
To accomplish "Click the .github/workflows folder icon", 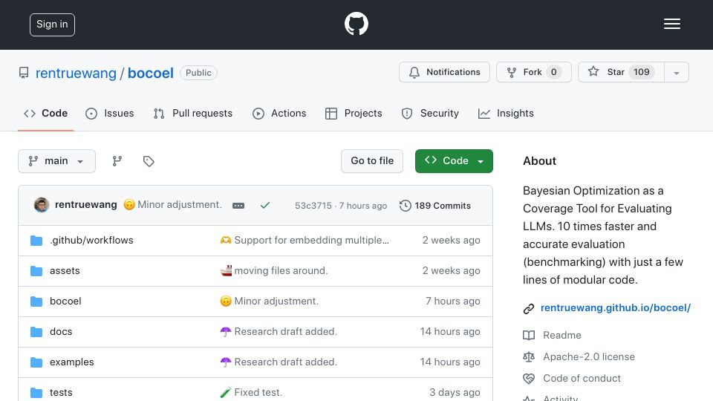I will (x=36, y=241).
